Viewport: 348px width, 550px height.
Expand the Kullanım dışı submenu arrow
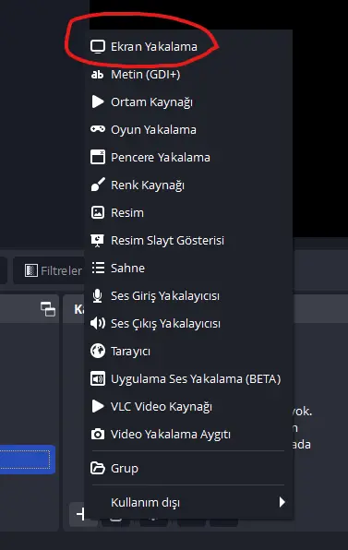[x=282, y=502]
